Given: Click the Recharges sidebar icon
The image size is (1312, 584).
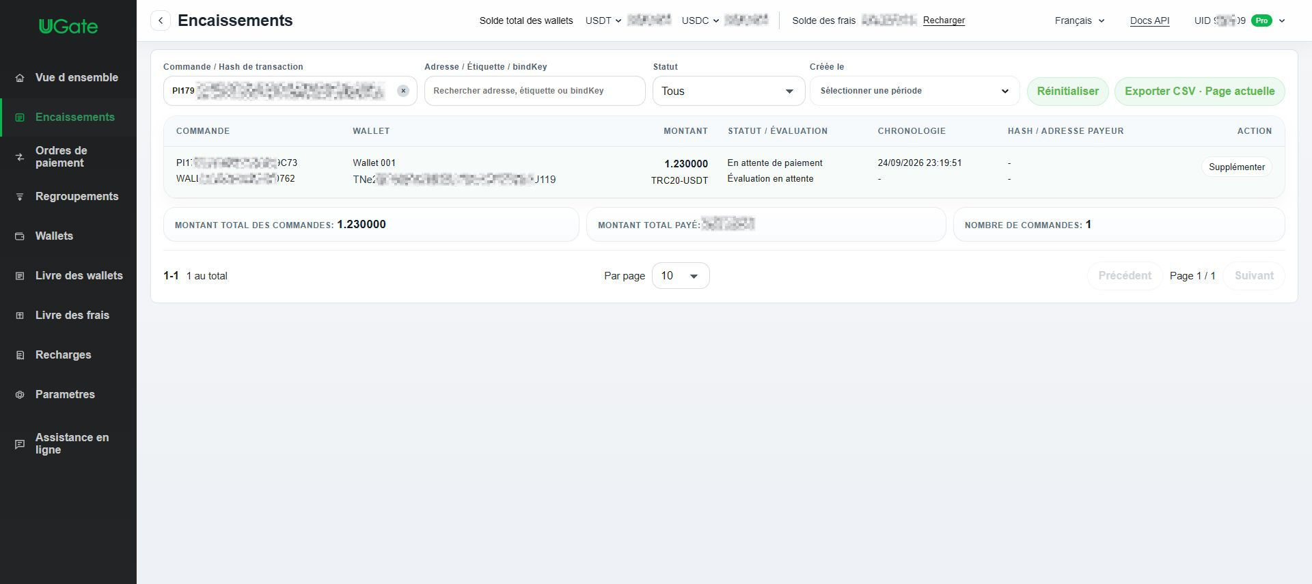Looking at the screenshot, I should tap(20, 355).
